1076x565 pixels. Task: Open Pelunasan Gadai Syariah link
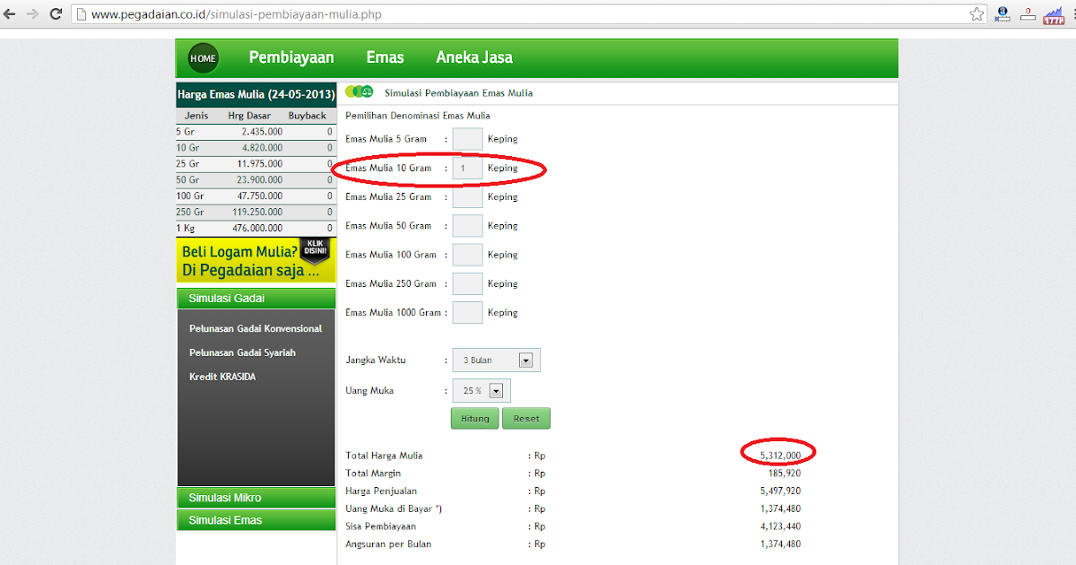(x=242, y=352)
